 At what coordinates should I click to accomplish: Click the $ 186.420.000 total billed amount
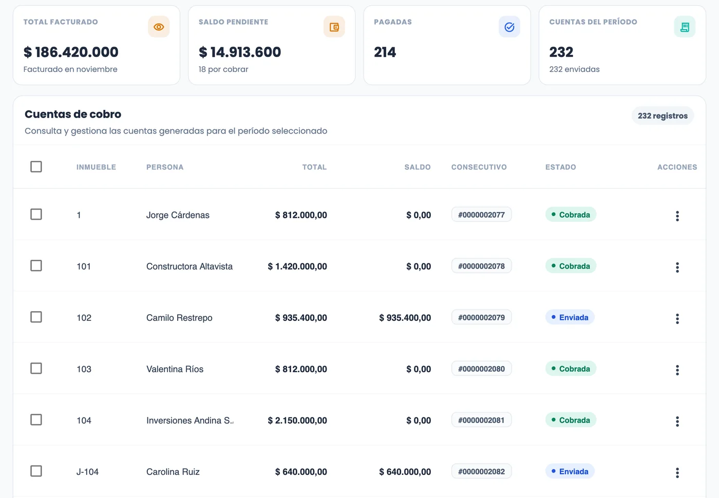71,52
